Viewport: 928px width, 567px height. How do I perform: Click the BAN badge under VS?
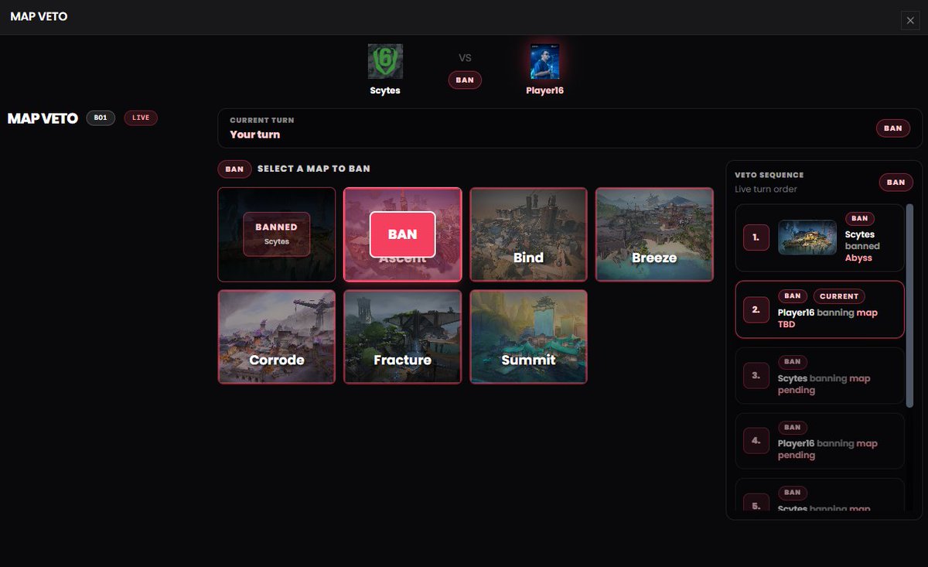(x=465, y=80)
